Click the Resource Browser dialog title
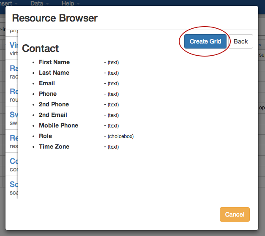 click(x=55, y=18)
